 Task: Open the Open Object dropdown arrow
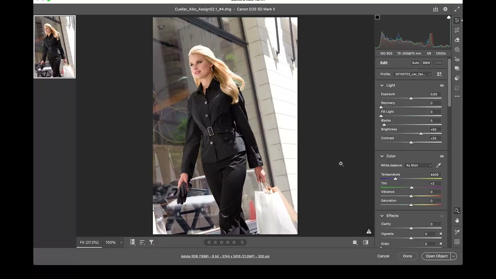click(x=453, y=256)
